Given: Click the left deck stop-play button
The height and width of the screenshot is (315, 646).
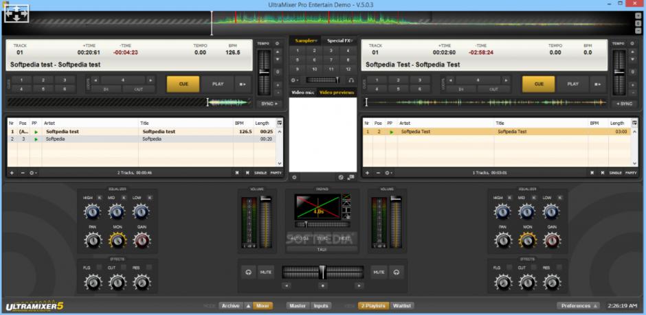Looking at the screenshot, I should click(x=243, y=84).
